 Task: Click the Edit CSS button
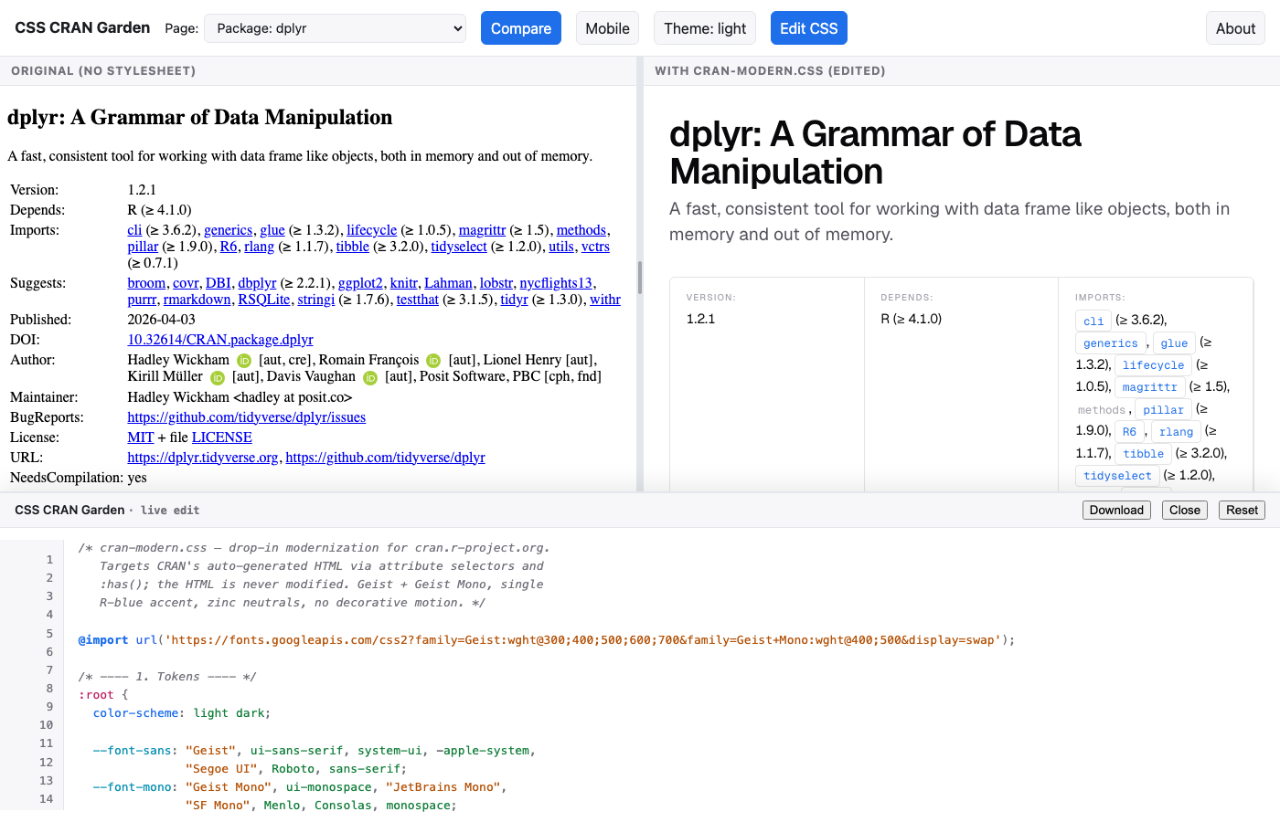click(809, 28)
